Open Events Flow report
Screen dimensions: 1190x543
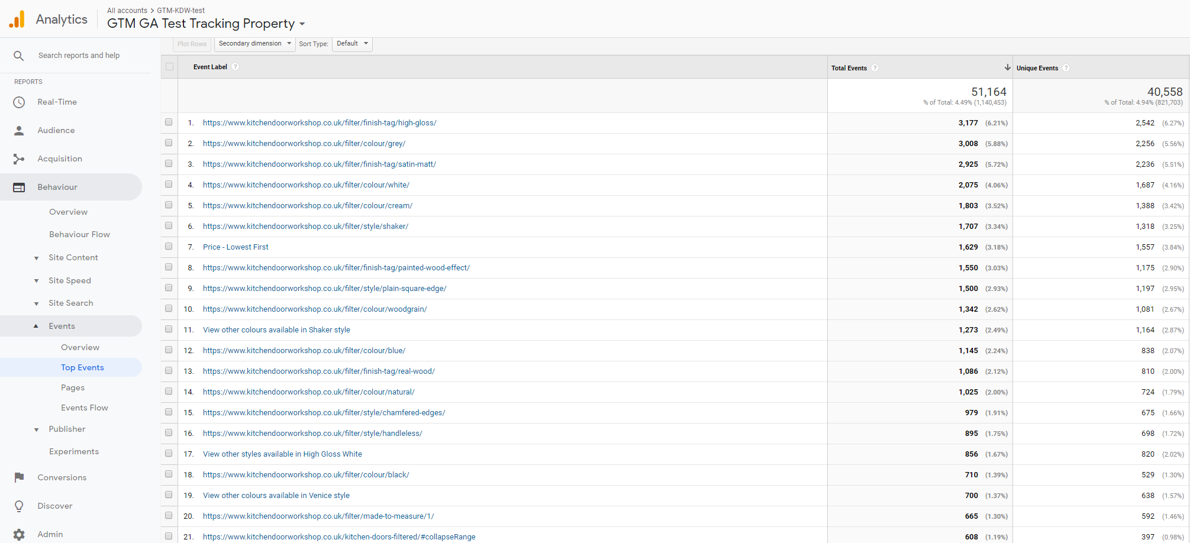(85, 408)
